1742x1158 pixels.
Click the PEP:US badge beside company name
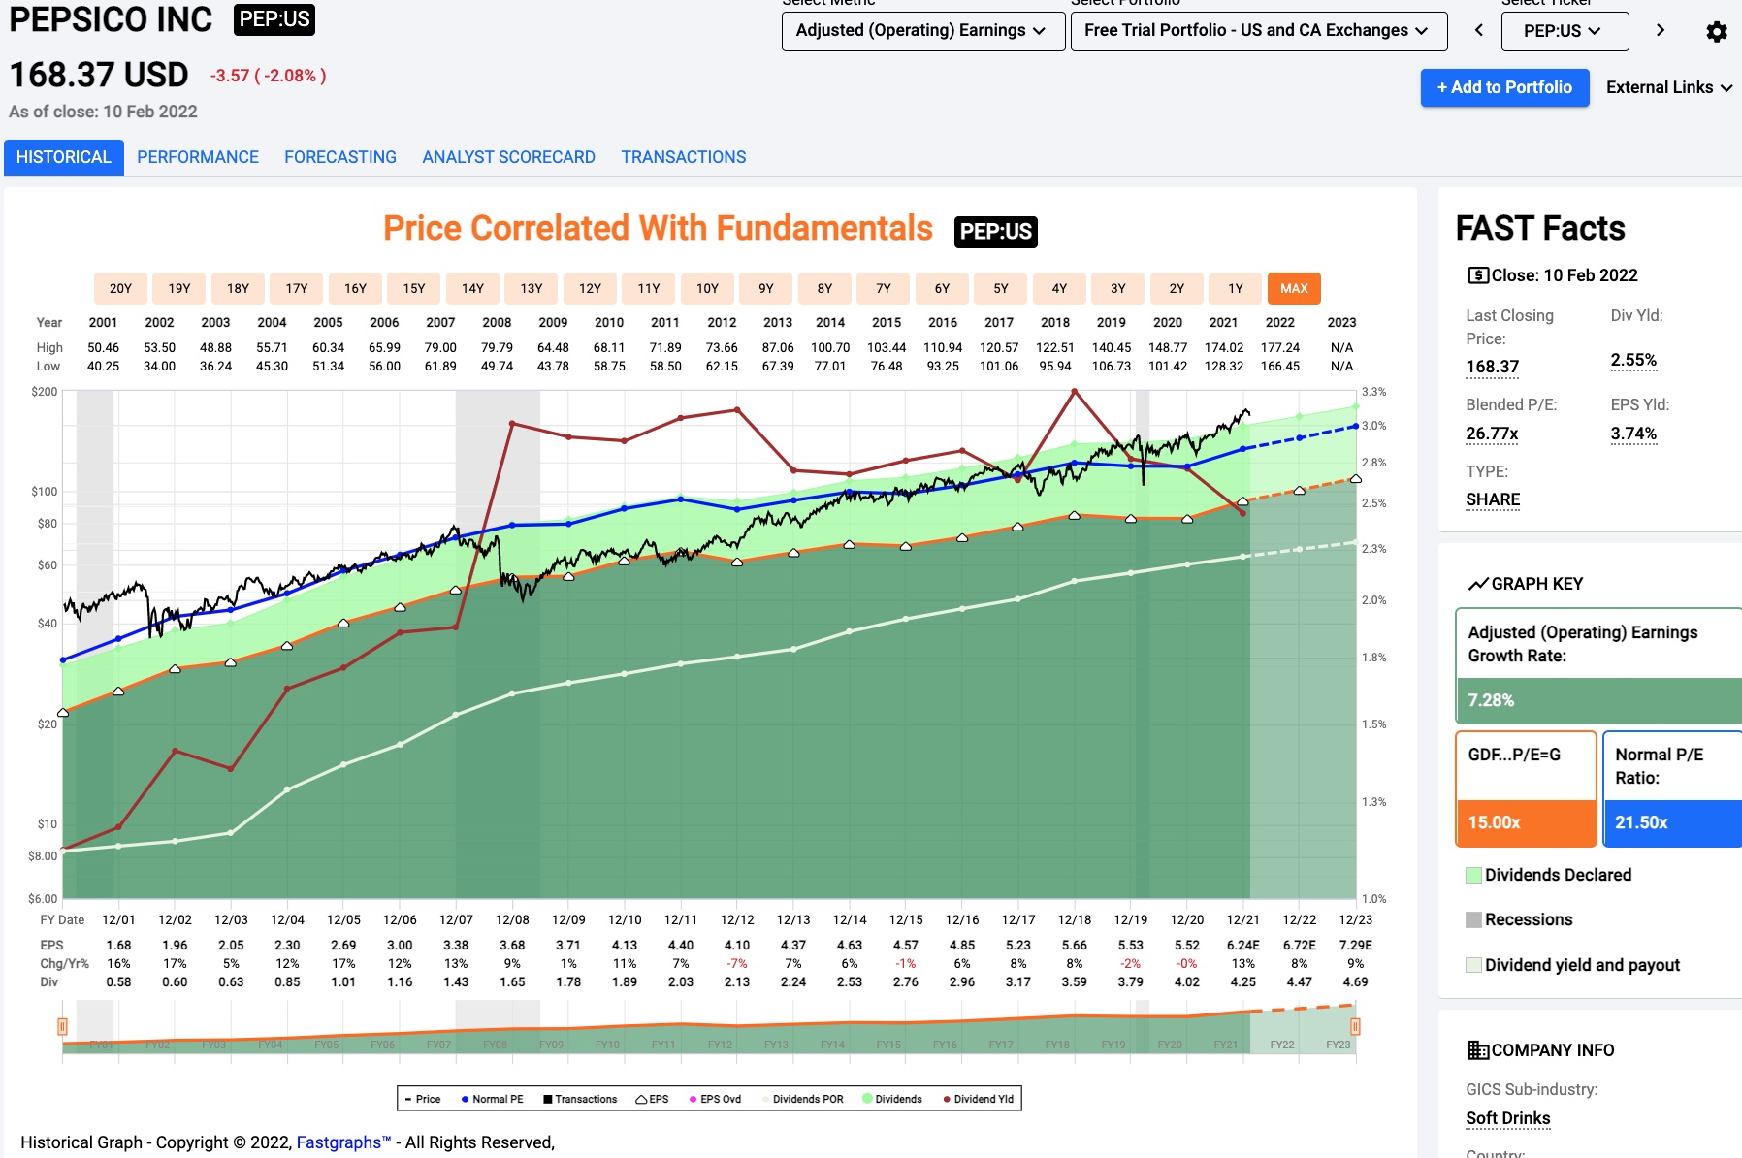coord(274,20)
